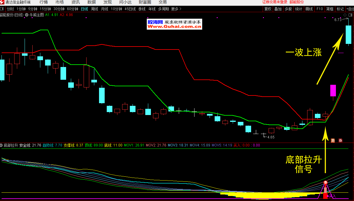Click the red buy signal circle icon
This screenshot has width=354, height=201.
[325, 183]
